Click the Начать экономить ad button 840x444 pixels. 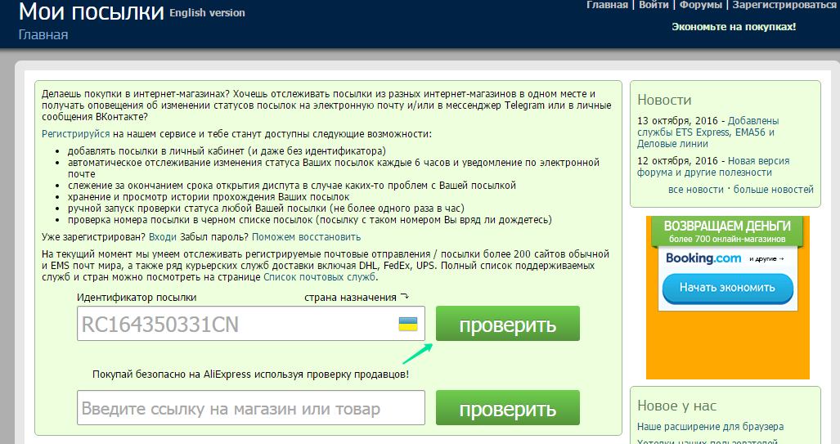tap(727, 288)
